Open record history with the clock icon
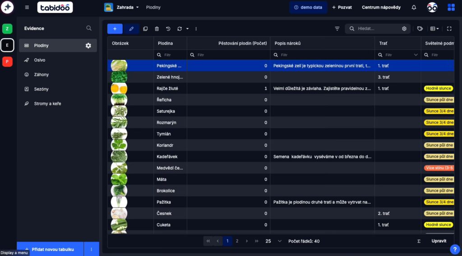The height and width of the screenshot is (256, 462). (x=168, y=29)
